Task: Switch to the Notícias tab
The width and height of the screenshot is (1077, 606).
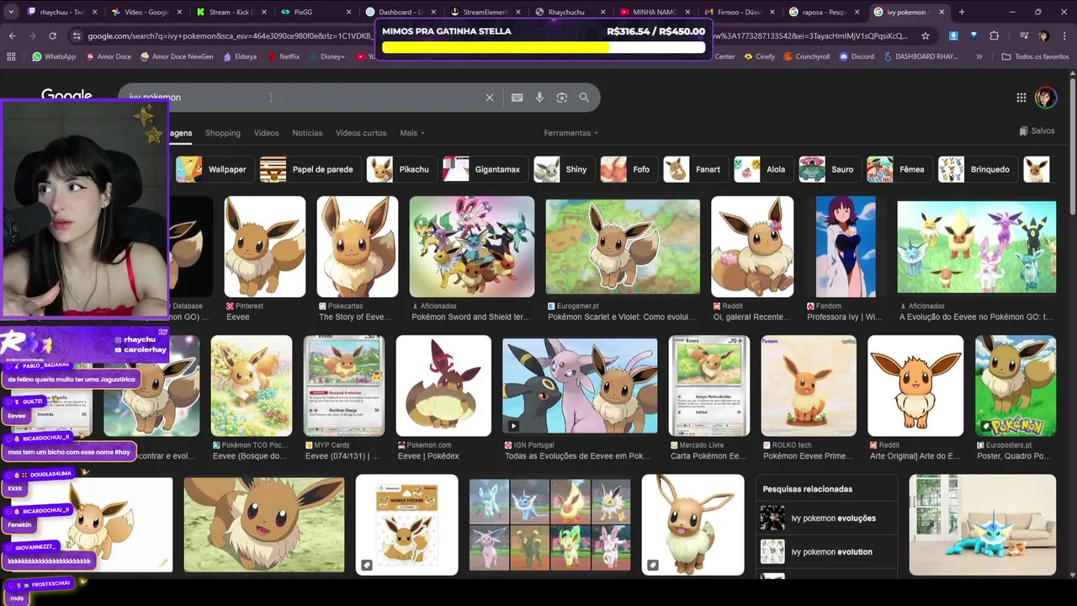Action: coord(307,133)
